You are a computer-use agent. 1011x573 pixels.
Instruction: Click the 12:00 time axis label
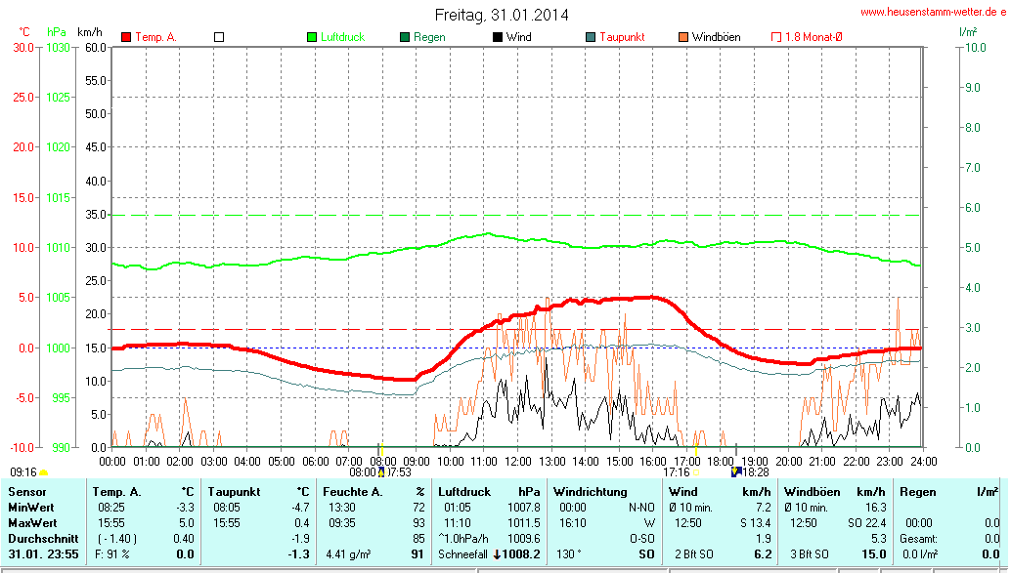point(518,461)
